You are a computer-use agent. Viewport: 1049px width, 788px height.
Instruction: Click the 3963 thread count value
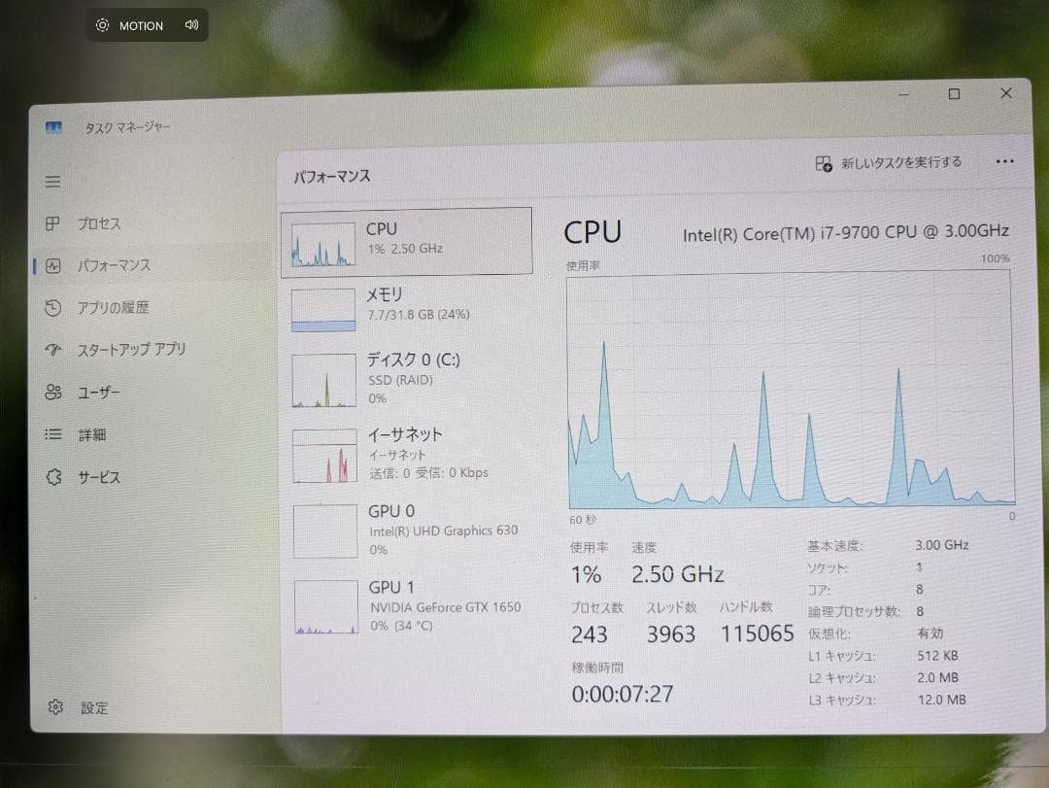click(x=670, y=634)
